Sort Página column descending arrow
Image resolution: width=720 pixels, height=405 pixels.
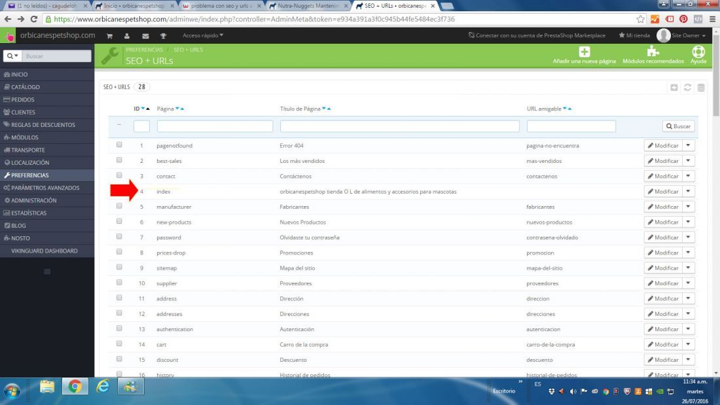pos(177,109)
